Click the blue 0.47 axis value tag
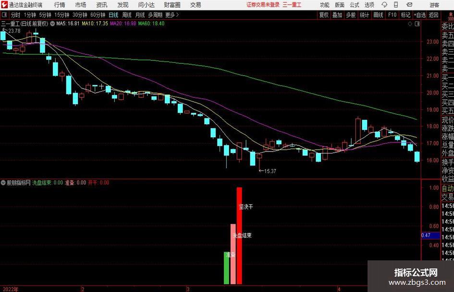This screenshot has height=292, width=454. pyautogui.click(x=430, y=235)
